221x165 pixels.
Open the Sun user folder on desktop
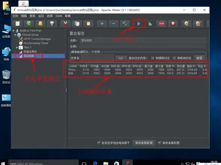(6, 9)
